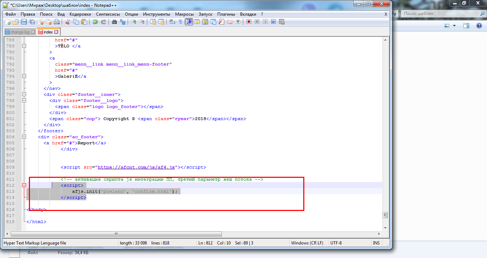Collapse footer__logo div fold at line 798
The height and width of the screenshot is (258, 487).
(24, 100)
